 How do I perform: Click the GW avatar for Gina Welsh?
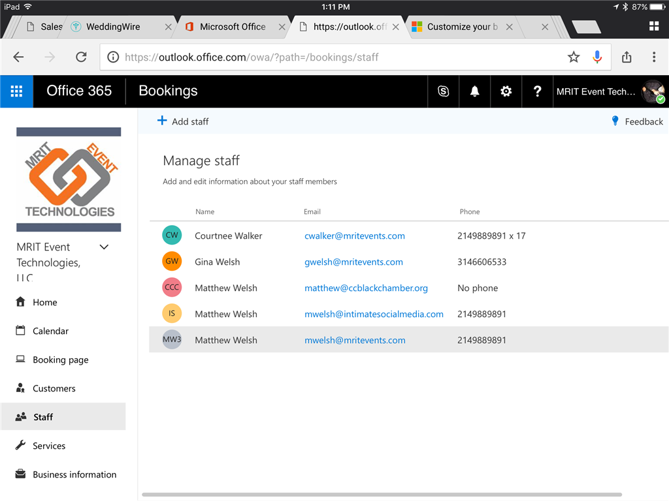[x=172, y=261]
